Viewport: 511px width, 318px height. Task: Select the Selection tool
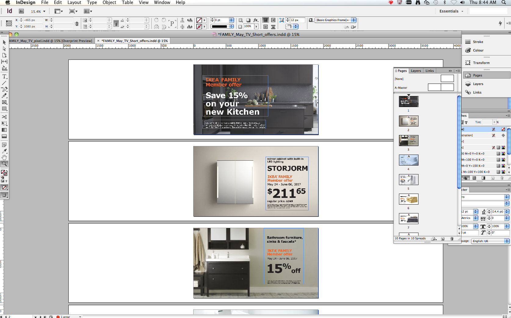click(4, 42)
